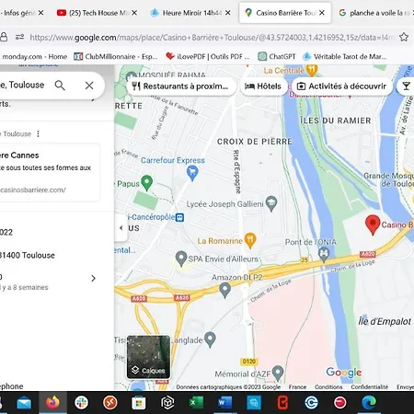The image size is (414, 414).
Task: Open the Carrefour Express map pin
Action: [x=192, y=173]
